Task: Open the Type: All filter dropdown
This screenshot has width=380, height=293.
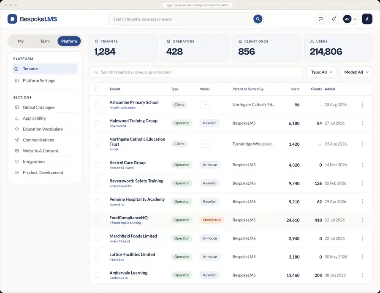Action: 321,72
